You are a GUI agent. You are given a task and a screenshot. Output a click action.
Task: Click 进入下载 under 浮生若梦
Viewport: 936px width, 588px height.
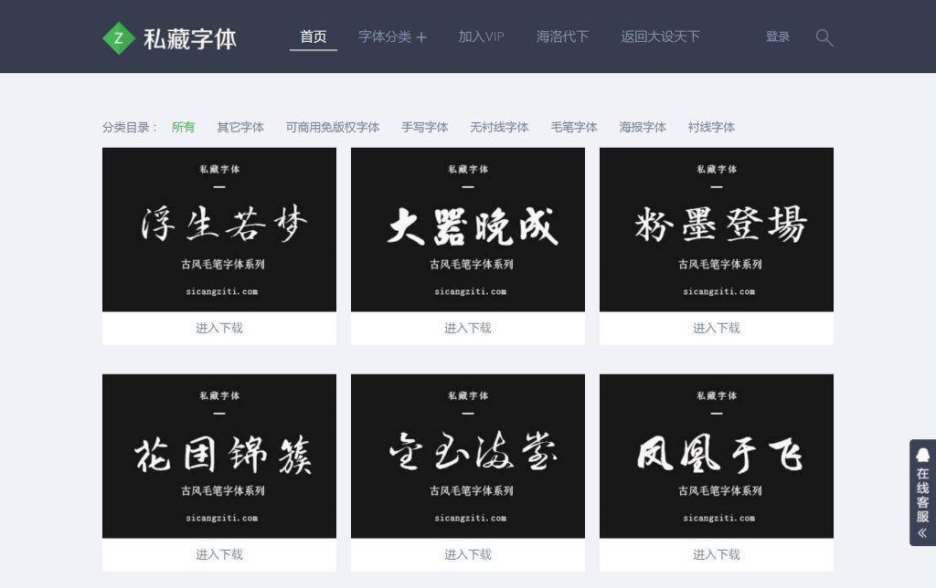pyautogui.click(x=218, y=328)
